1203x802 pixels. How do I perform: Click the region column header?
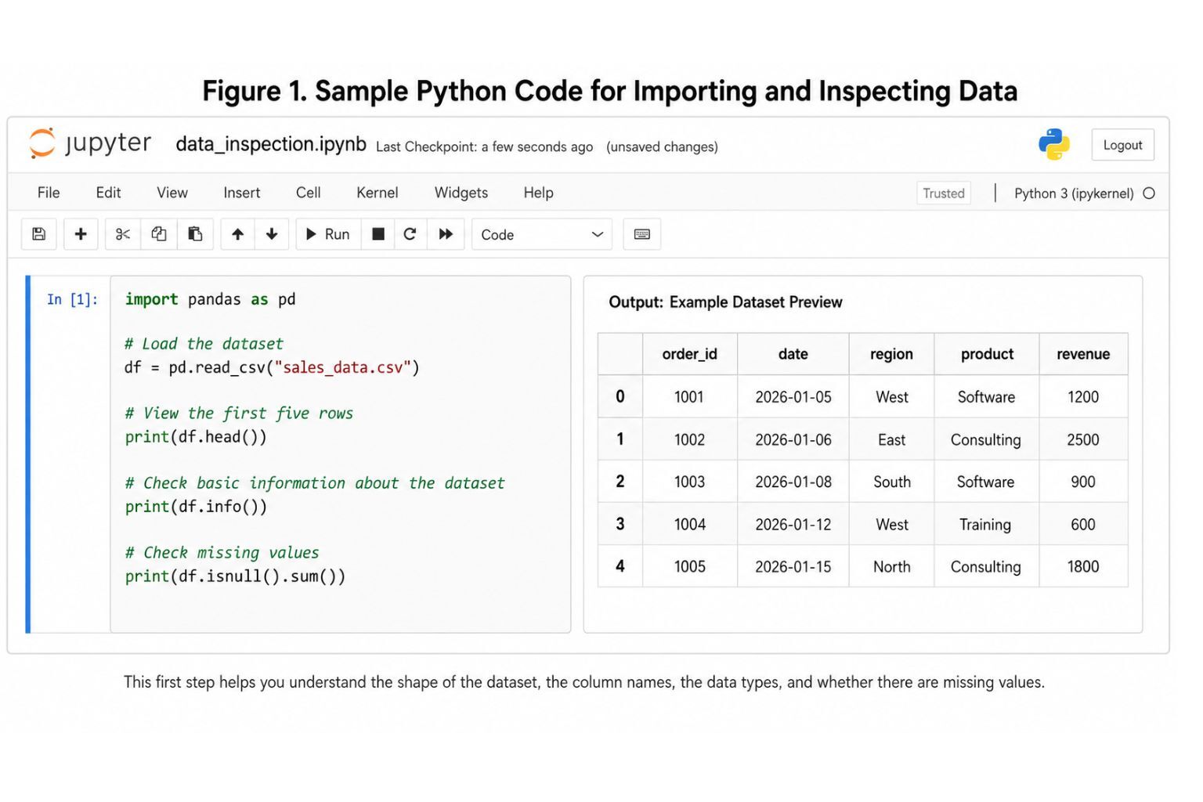coord(891,354)
